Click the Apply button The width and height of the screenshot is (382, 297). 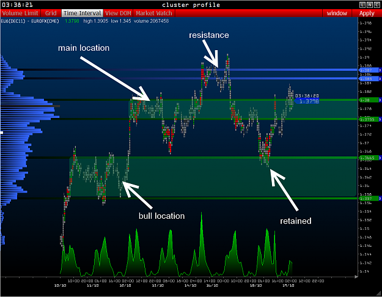coord(367,13)
